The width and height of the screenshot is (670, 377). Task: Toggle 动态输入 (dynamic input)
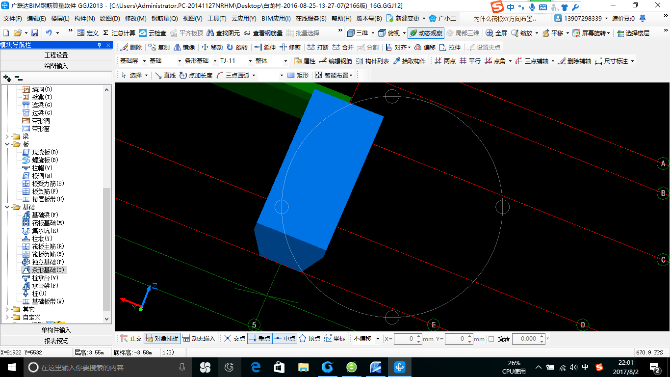coord(198,339)
